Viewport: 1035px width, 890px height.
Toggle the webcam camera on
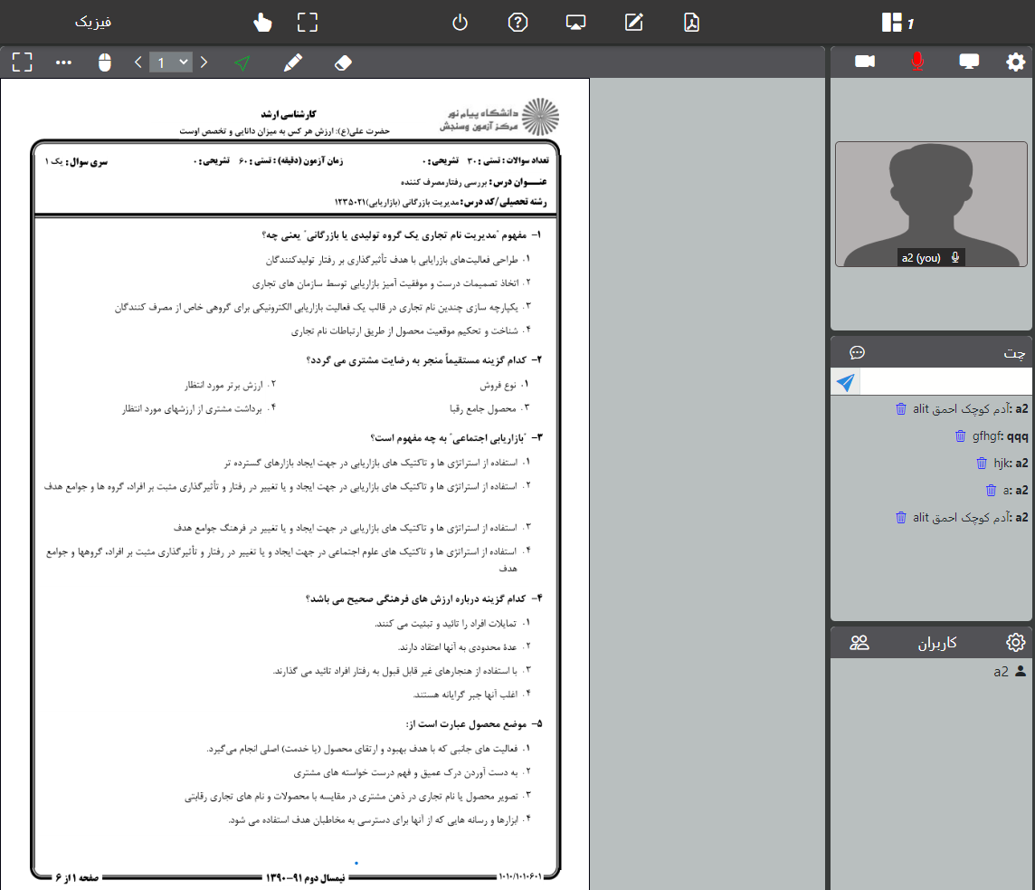coord(865,62)
